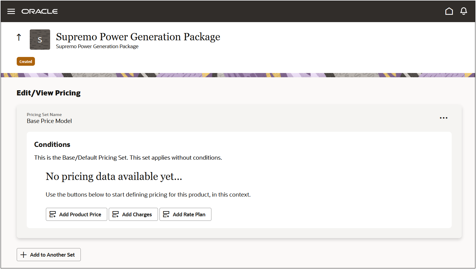476x269 pixels.
Task: Open the hamburger navigation menu
Action: click(x=11, y=12)
